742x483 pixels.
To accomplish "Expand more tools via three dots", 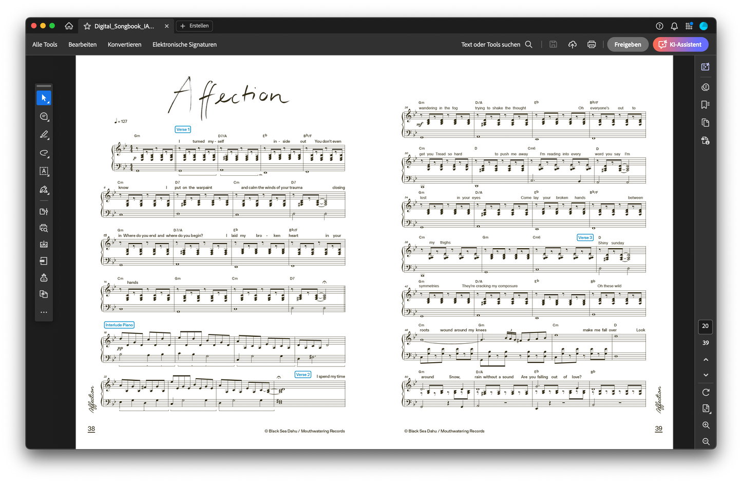I will pos(44,312).
